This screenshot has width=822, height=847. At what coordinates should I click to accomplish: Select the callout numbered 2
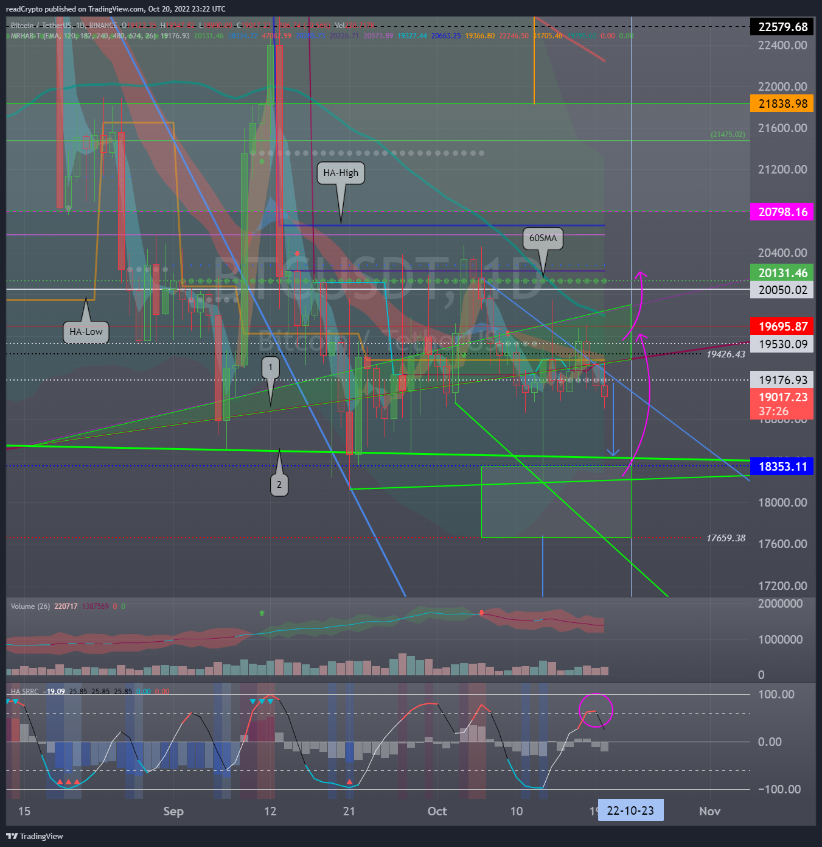tap(279, 485)
